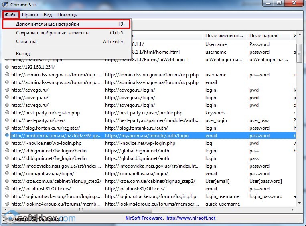Open the Вид menu

tap(48, 15)
